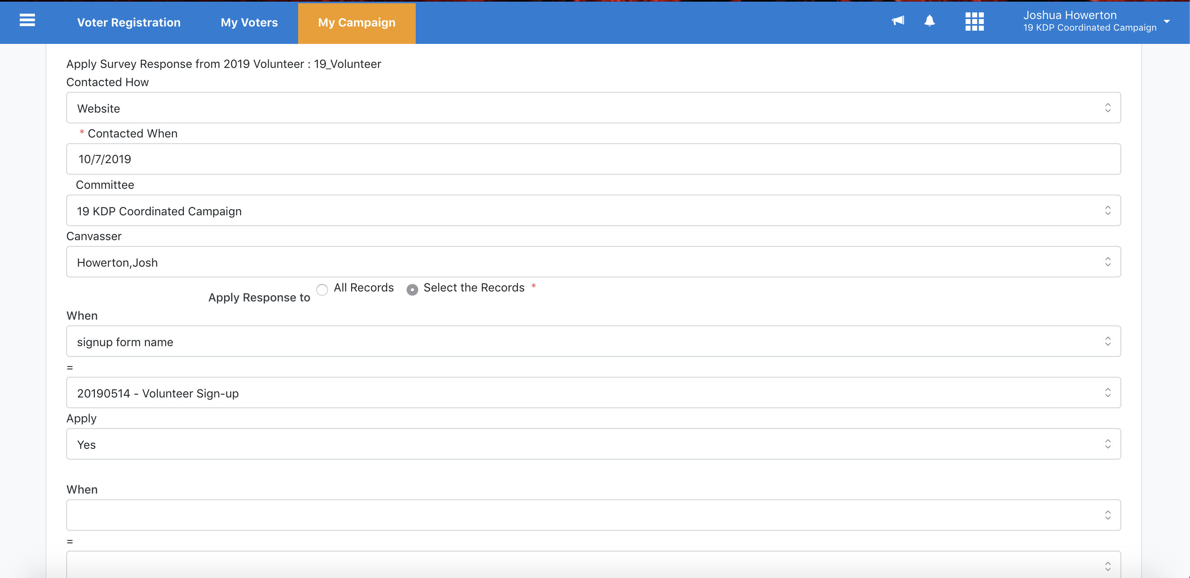Expand the 20190514 Volunteer Sign-up dropdown
1190x578 pixels.
coord(593,393)
